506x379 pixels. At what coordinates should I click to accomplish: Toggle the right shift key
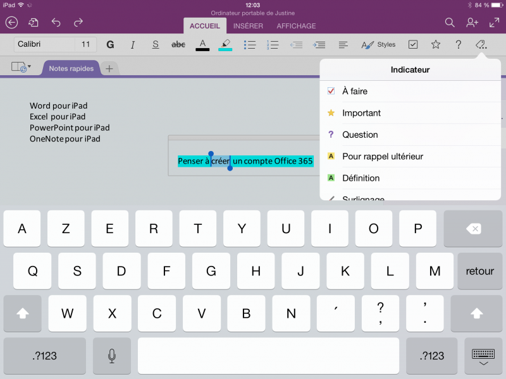(476, 313)
